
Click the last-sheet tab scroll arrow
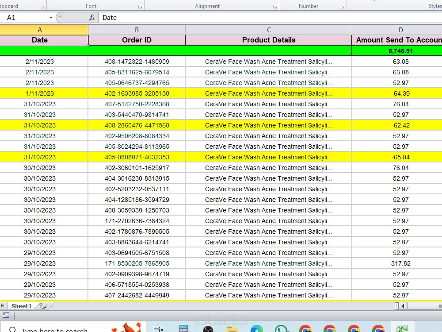click(2, 306)
